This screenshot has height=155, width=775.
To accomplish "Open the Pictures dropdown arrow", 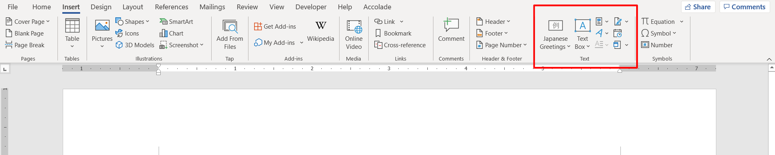I will click(102, 46).
